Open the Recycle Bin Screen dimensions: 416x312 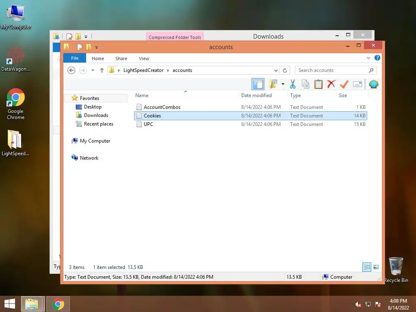coord(396,270)
